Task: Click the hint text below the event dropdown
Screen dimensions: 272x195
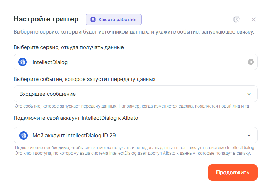Action: coord(132,106)
